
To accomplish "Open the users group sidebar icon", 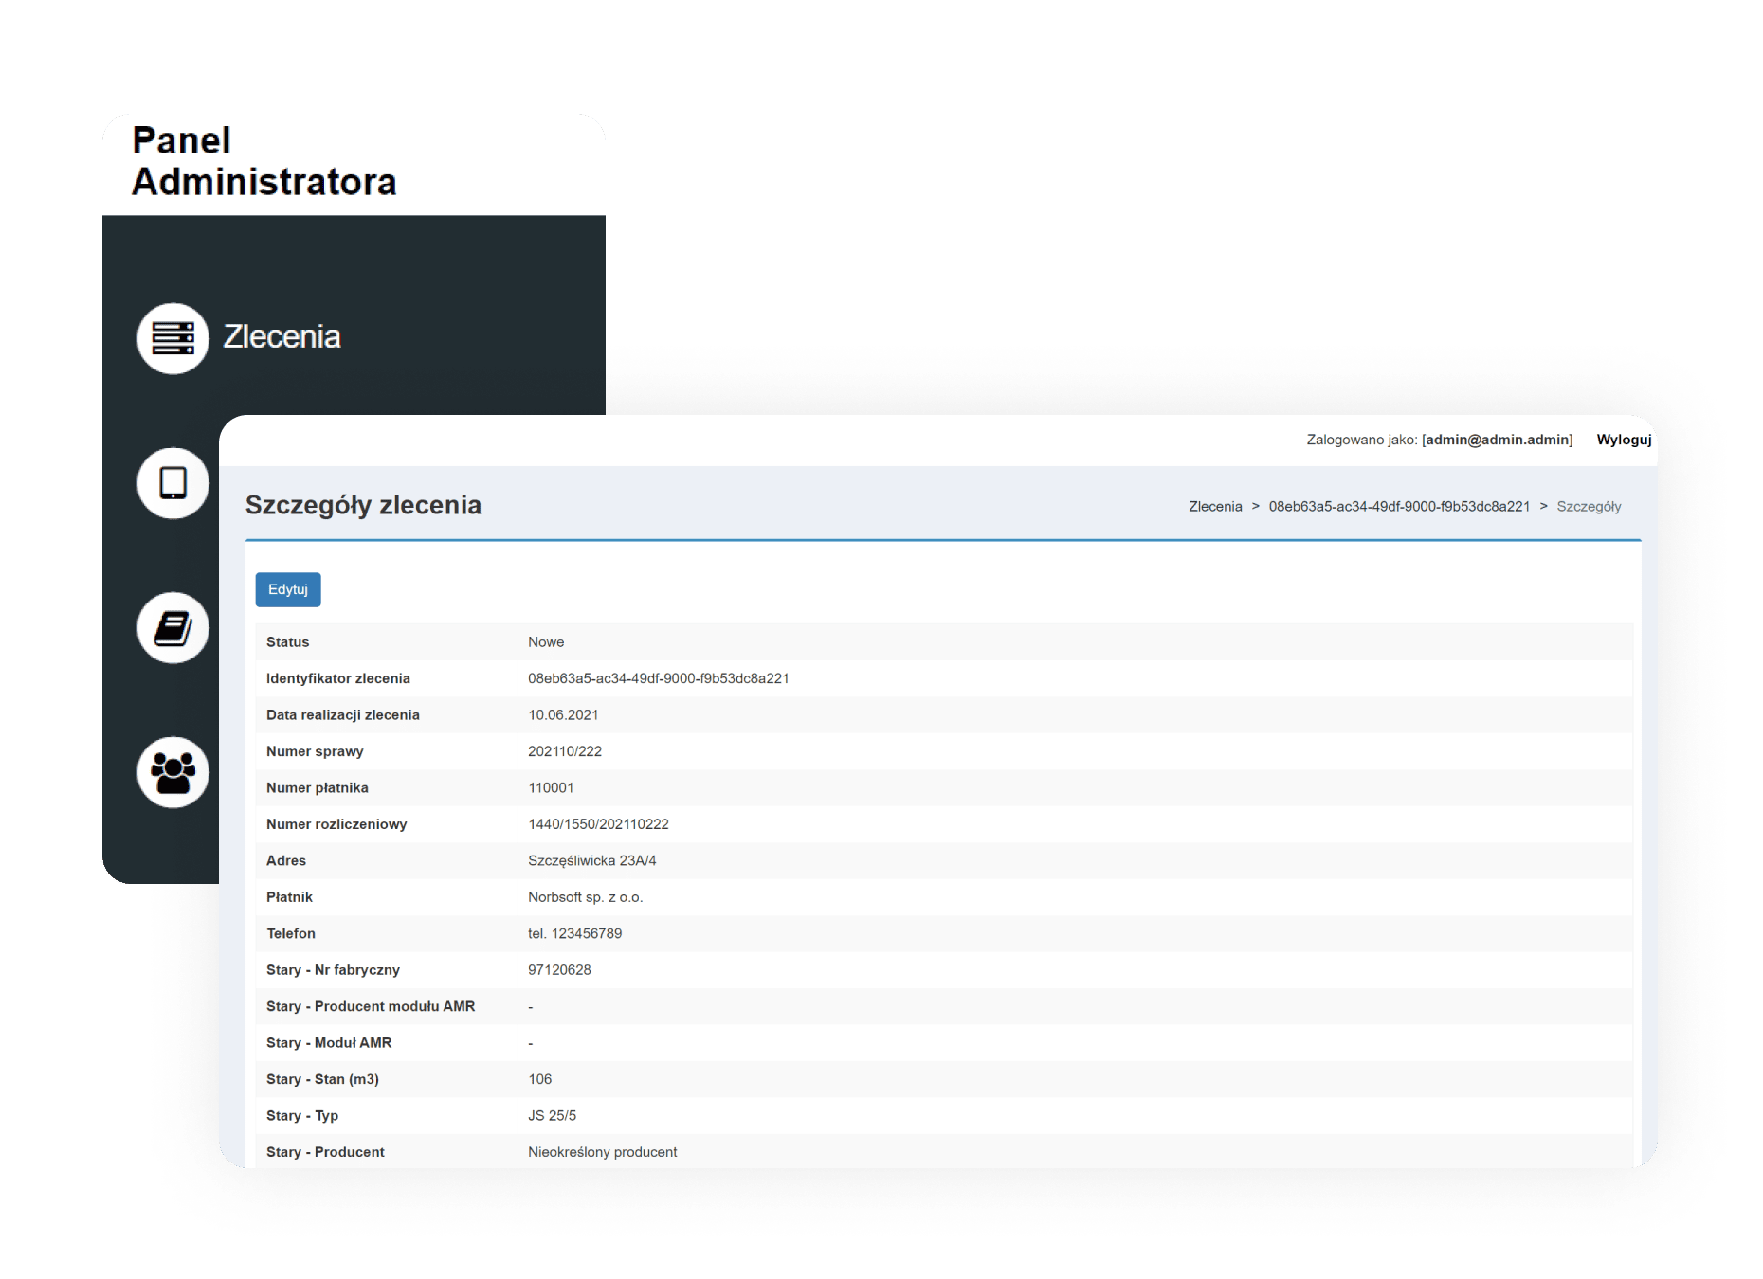I will pyautogui.click(x=173, y=772).
